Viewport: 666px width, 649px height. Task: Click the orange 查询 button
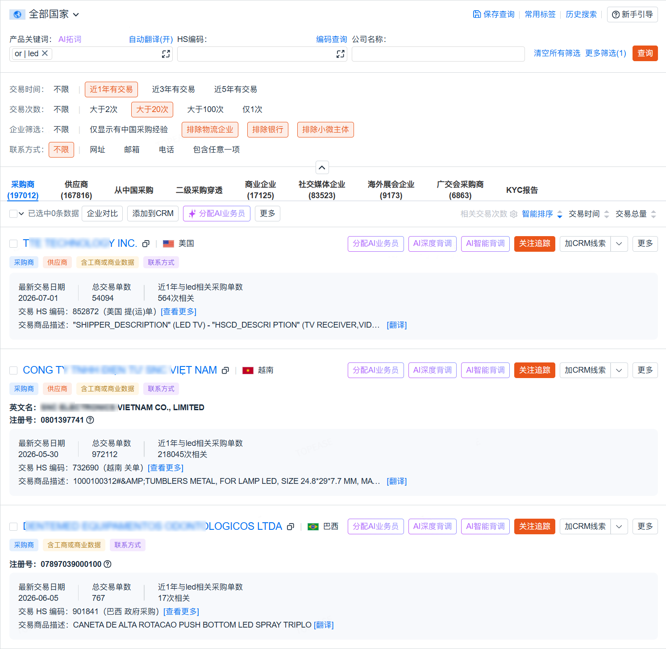coord(645,53)
